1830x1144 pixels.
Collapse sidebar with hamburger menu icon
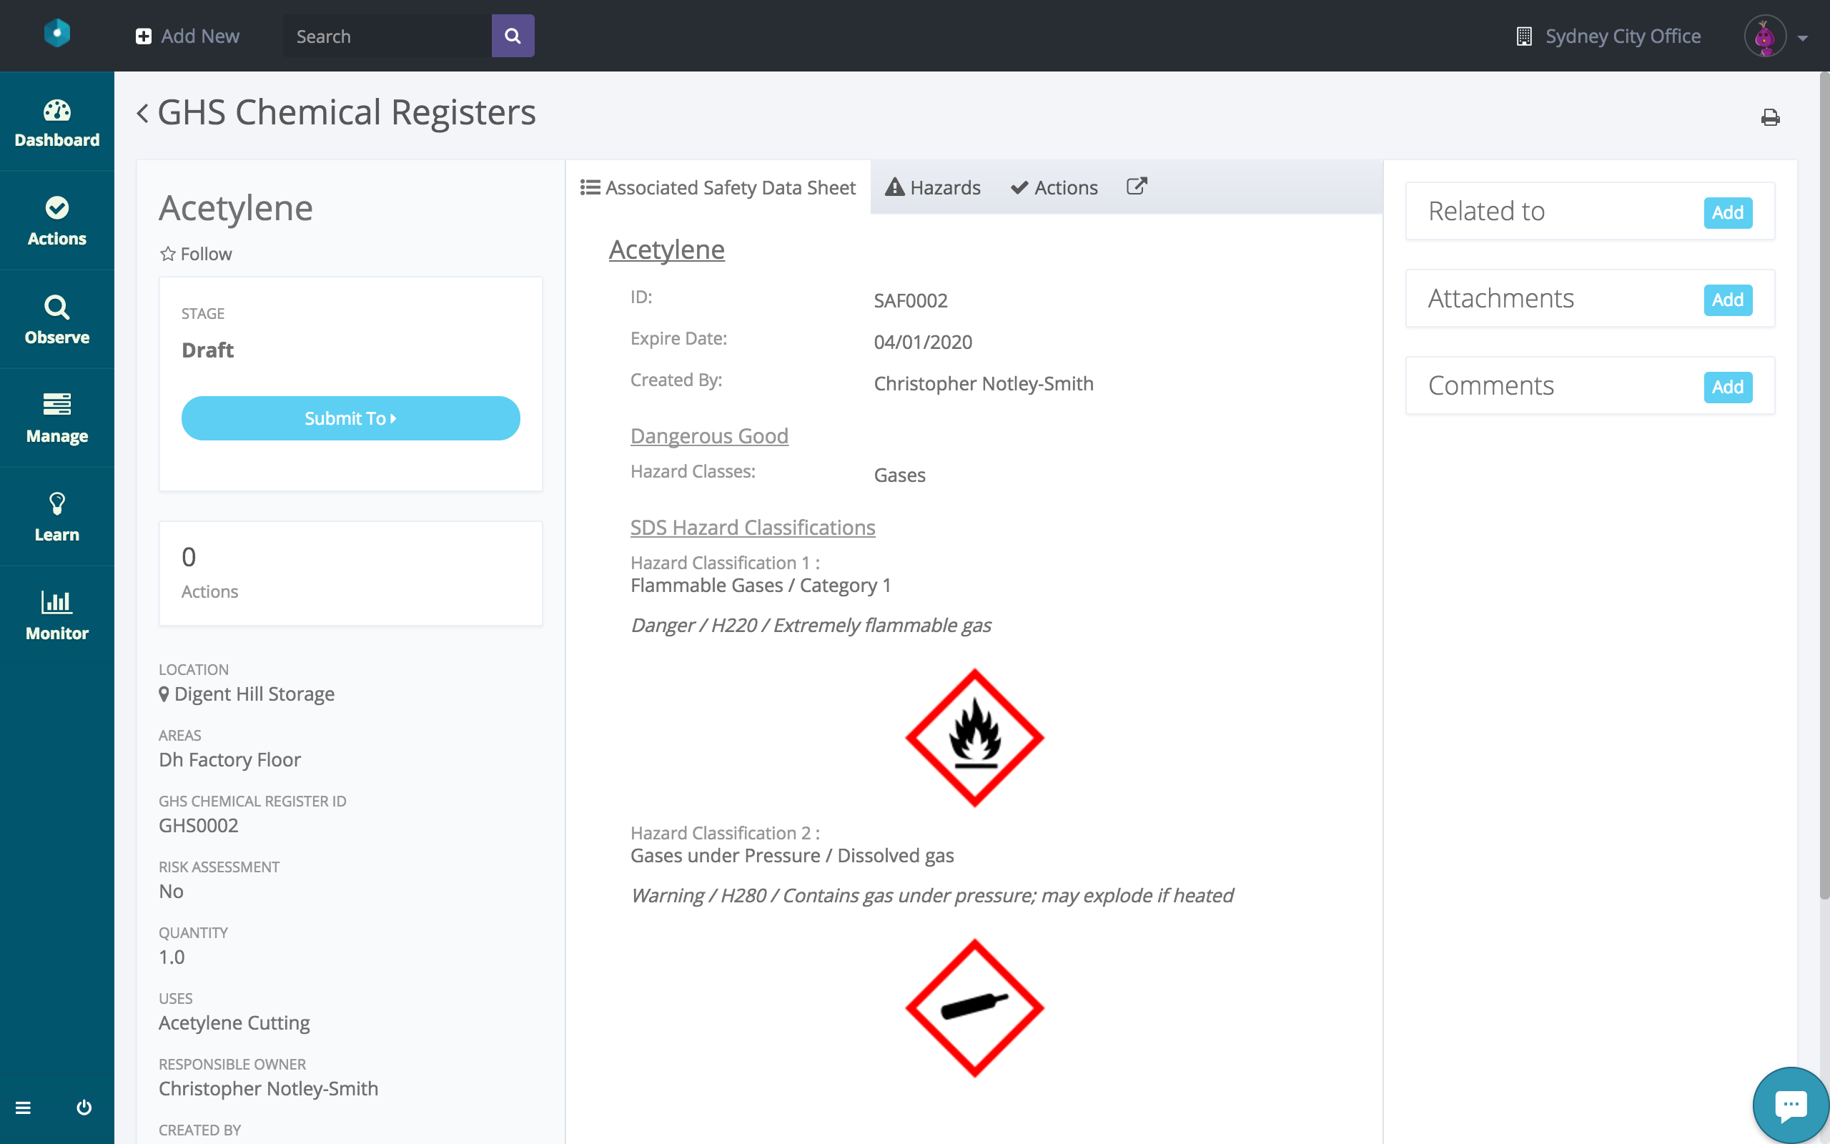click(24, 1108)
